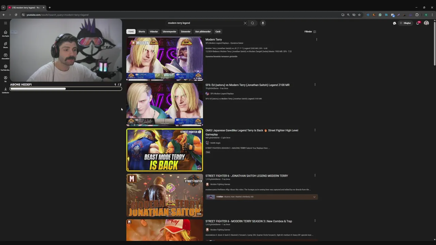Open 'JONATHAN SAITOH LEGEND MODERN TERRY' title
The height and width of the screenshot is (245, 436).
tap(247, 176)
